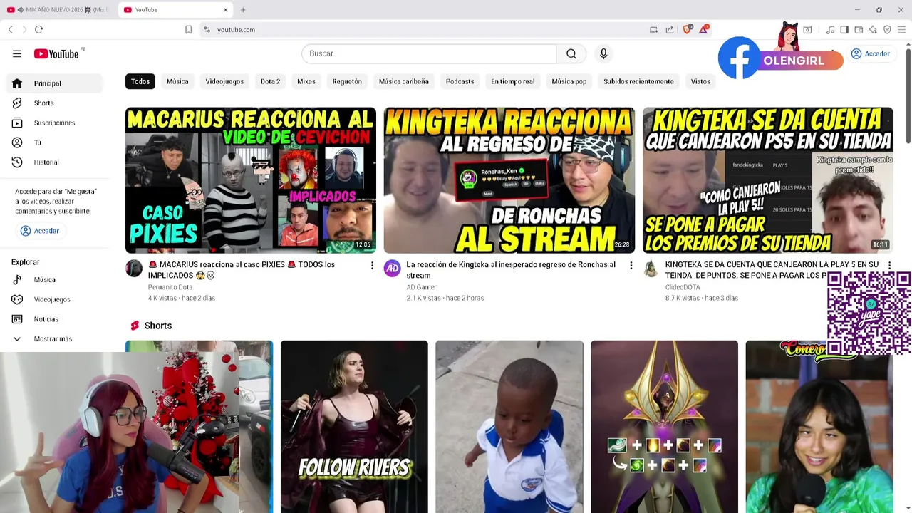Select the Todos filter chip

(140, 81)
